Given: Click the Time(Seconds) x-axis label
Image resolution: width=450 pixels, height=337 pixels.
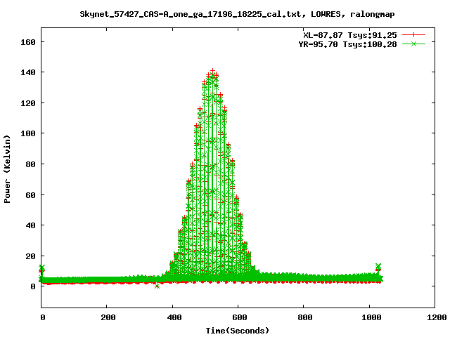Looking at the screenshot, I should coord(237,330).
